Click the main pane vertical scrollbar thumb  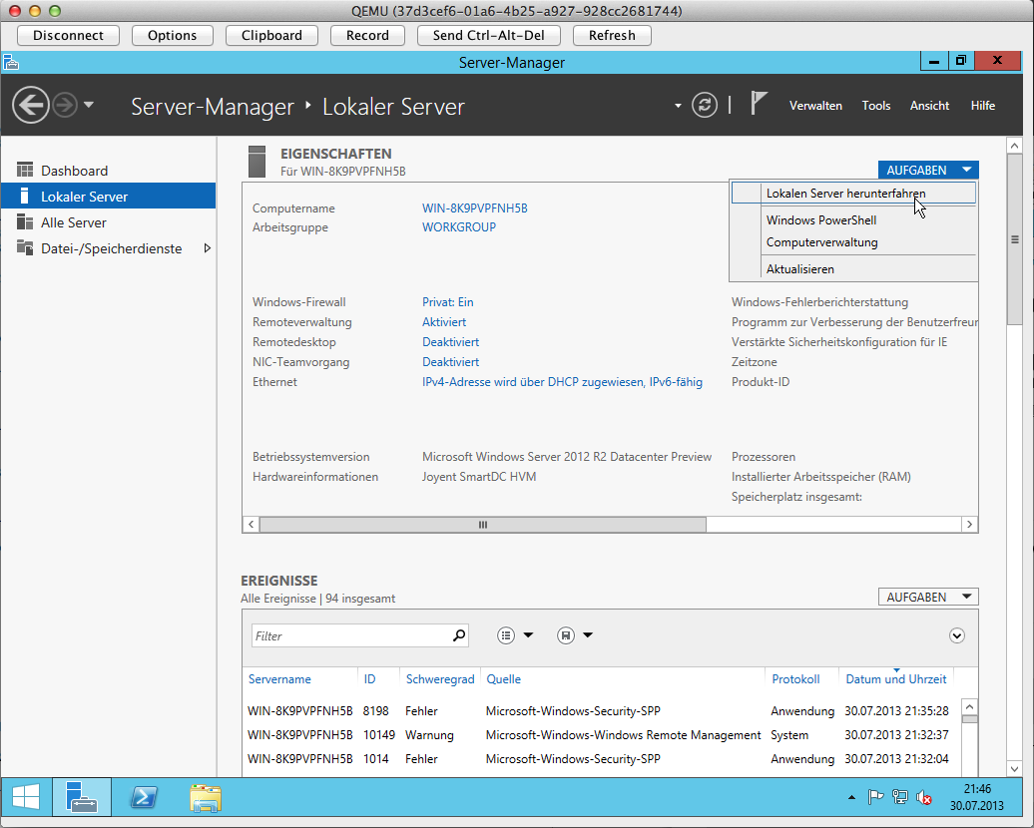(x=1014, y=239)
